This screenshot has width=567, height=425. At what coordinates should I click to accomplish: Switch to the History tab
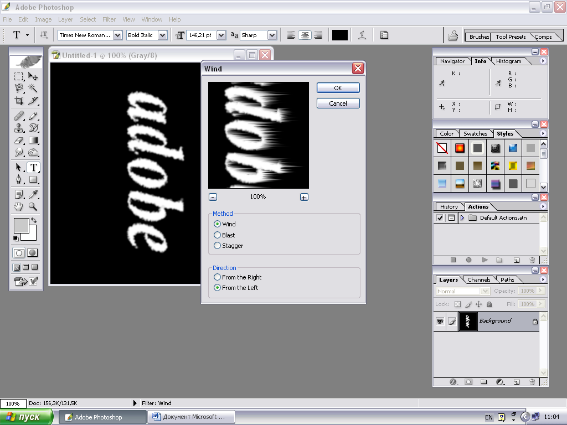(449, 207)
